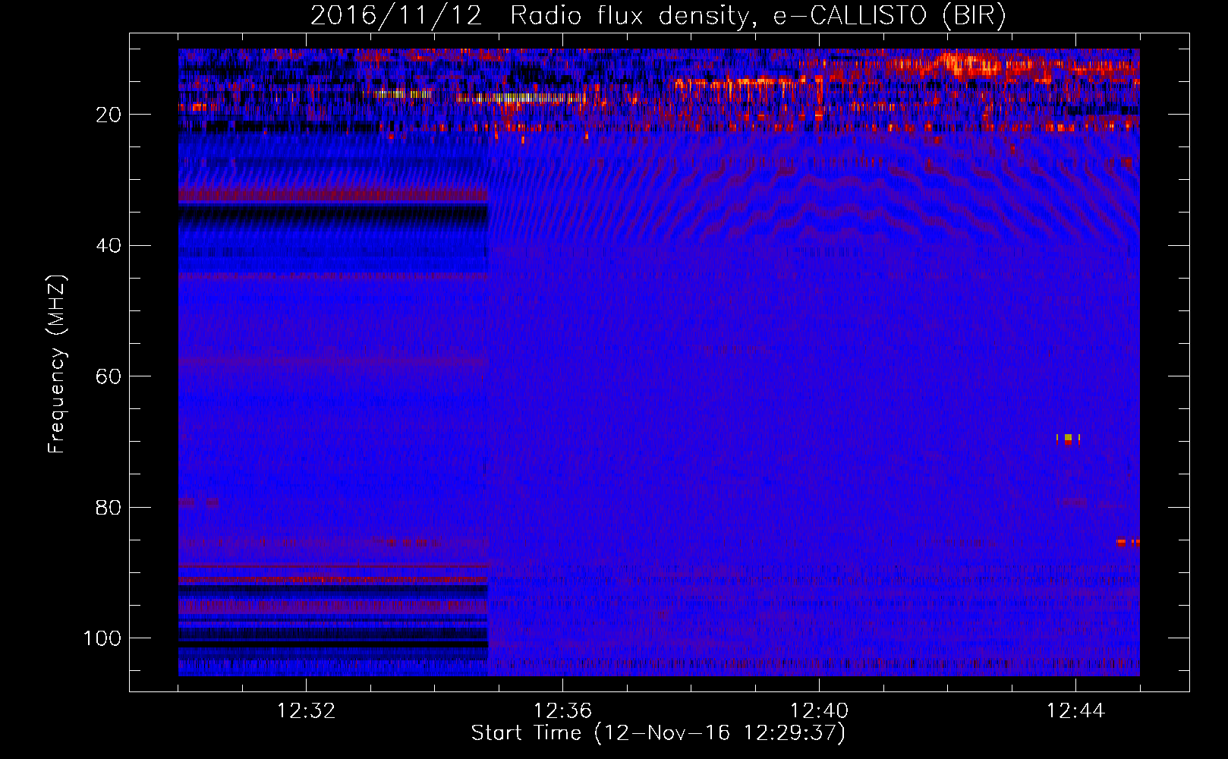Click the red spot near 85 MHz at right edge
Viewport: 1228px width, 759px height.
click(1128, 542)
